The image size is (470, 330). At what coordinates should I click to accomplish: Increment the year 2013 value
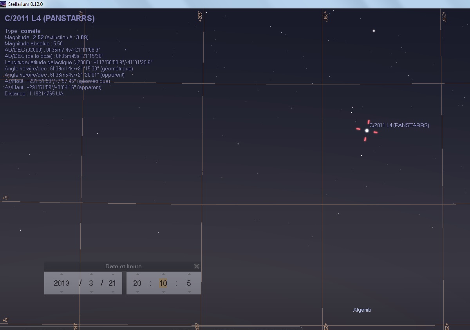(x=61, y=274)
